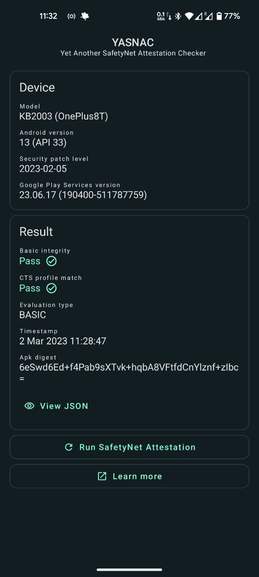Click the Bluetooth icon in the status bar
Screen dimensions: 259x577
coord(178,16)
